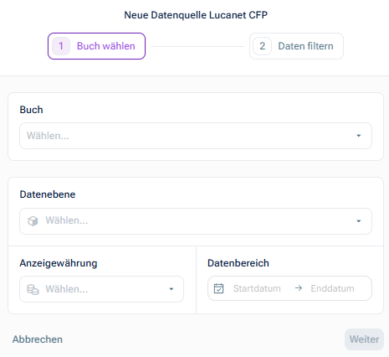Viewport: 389px width, 357px height.
Task: Click the step 2 number badge
Action: [262, 46]
